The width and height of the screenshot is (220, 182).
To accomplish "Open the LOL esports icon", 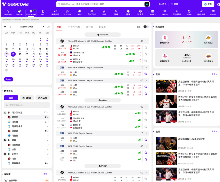I will pyautogui.click(x=43, y=11).
